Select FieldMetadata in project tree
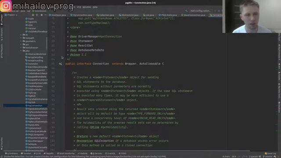281x158 pixels. 34,86
